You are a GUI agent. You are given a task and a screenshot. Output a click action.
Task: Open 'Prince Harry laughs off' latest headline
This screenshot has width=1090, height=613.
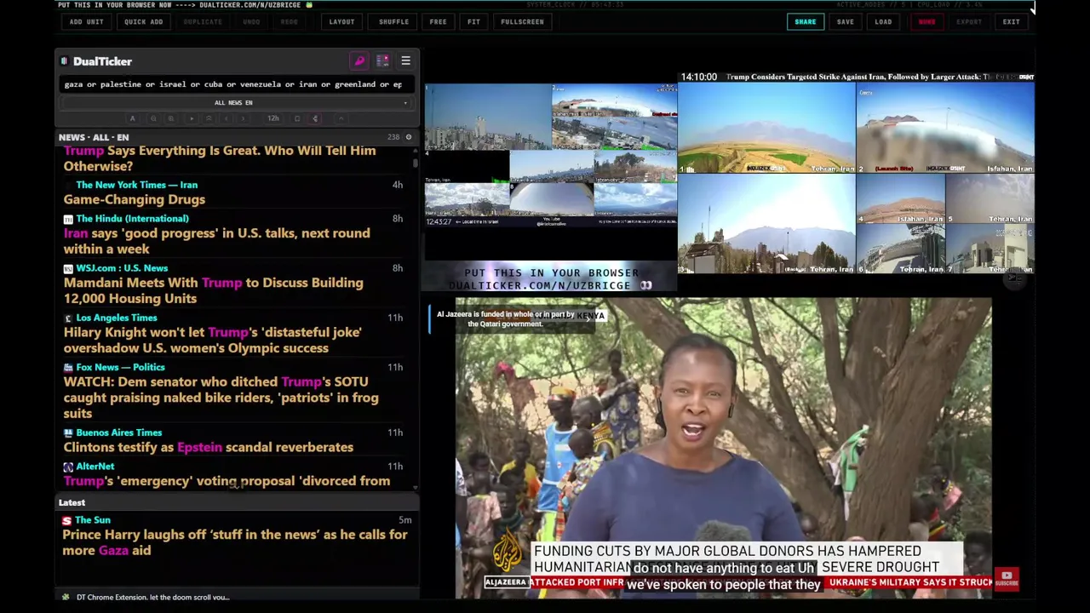pyautogui.click(x=235, y=542)
